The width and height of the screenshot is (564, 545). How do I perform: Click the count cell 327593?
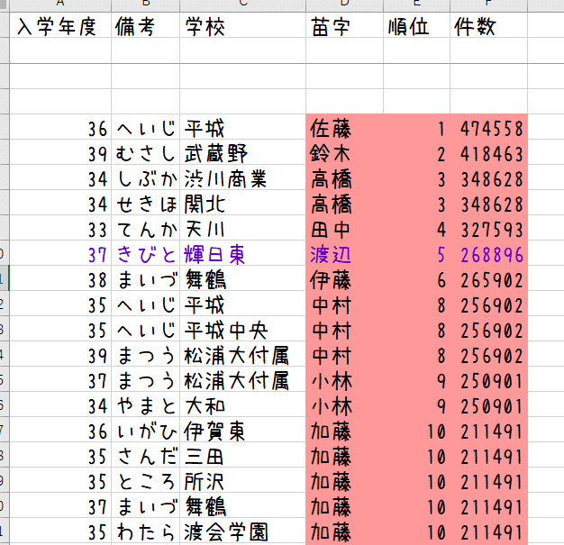click(488, 228)
